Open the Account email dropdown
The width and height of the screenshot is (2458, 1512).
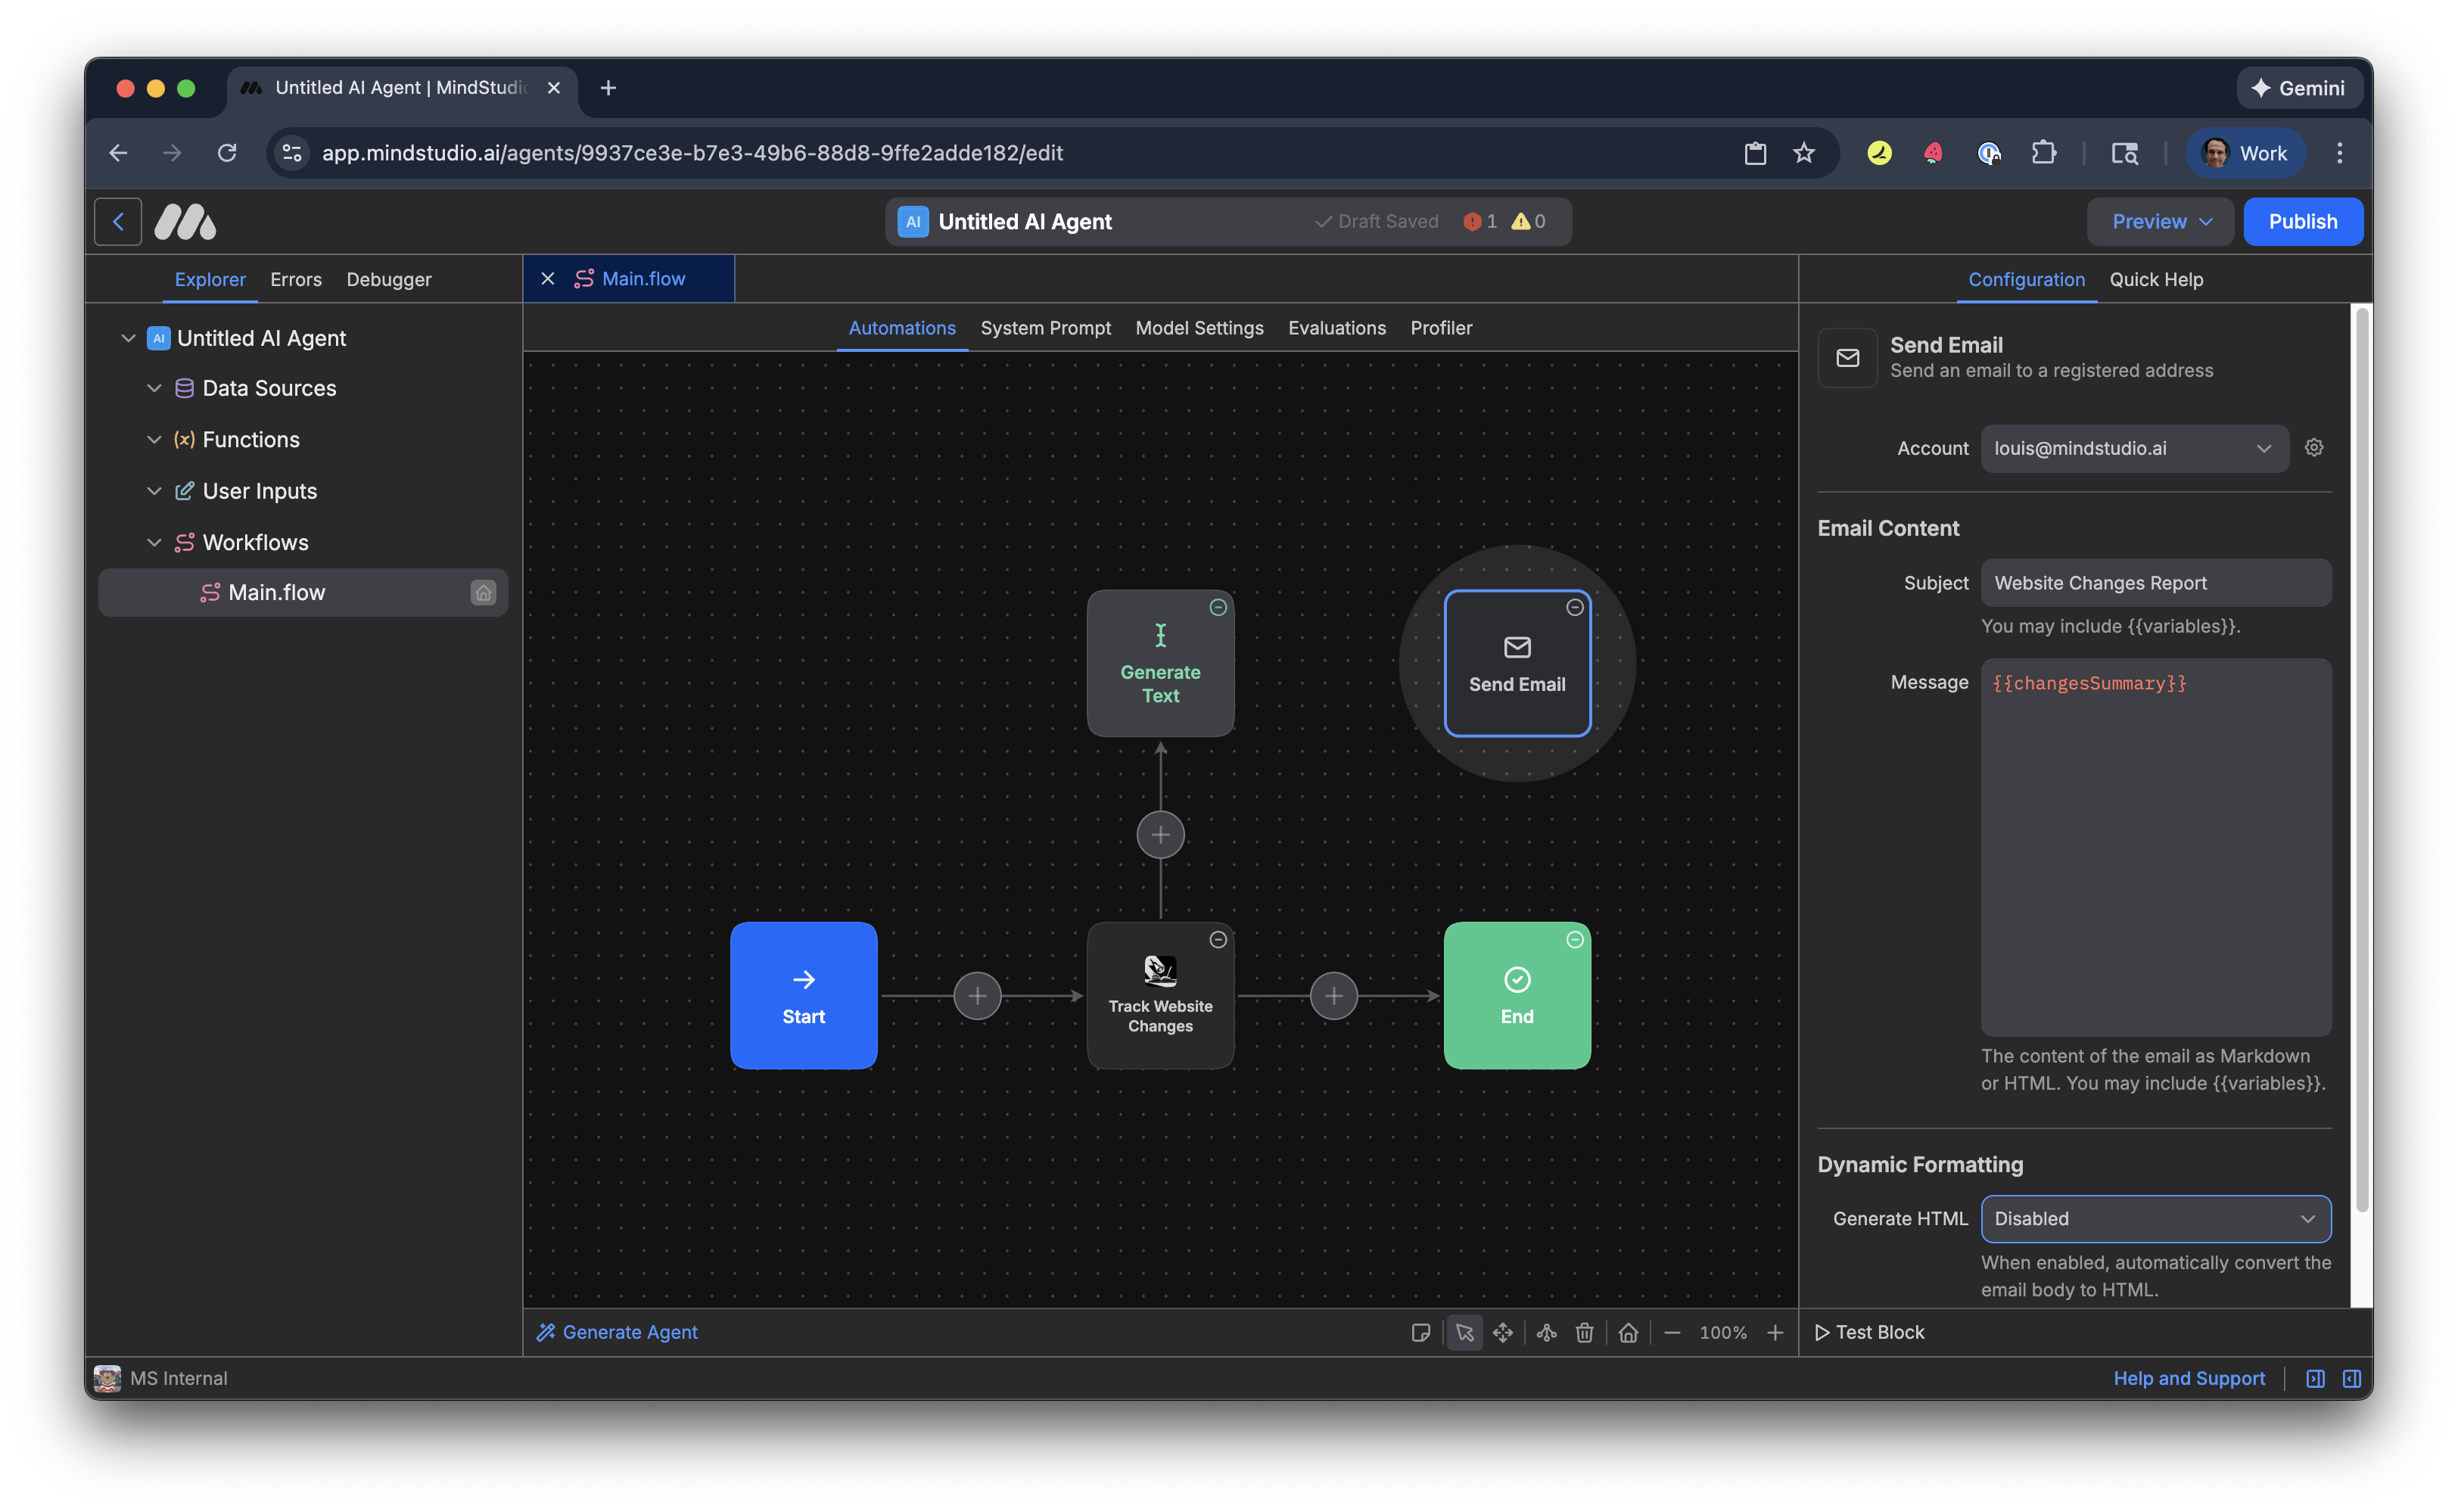pos(2134,449)
